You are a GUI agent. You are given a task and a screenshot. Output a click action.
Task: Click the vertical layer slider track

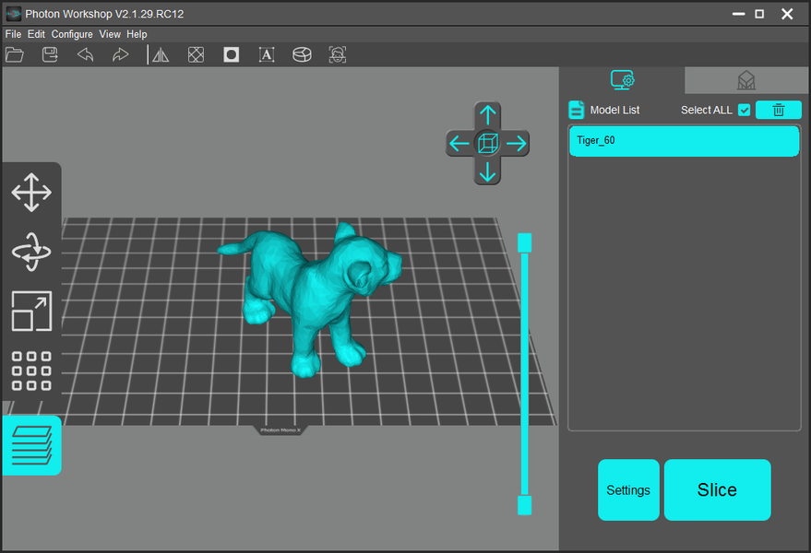[x=524, y=373]
